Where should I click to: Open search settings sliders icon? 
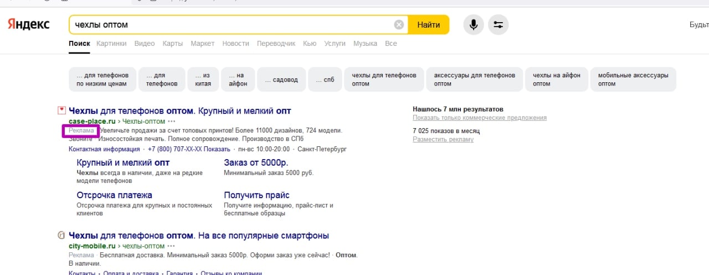[x=499, y=25]
